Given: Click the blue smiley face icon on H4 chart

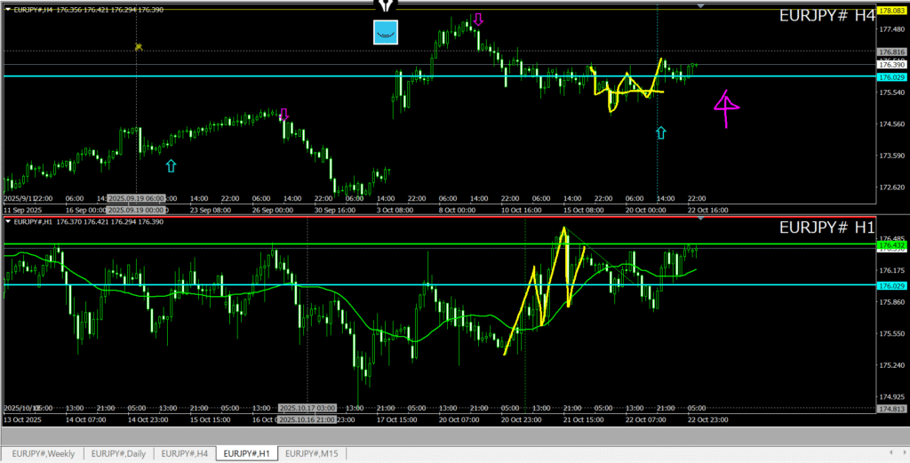Looking at the screenshot, I should [x=385, y=32].
